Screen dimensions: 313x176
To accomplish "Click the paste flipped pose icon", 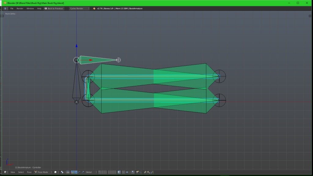I will click(153, 172).
